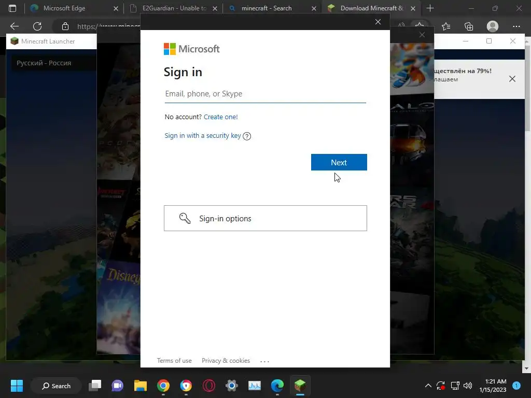Image resolution: width=531 pixels, height=398 pixels.
Task: Click the Next button in the sign-in dialog
Action: point(339,162)
